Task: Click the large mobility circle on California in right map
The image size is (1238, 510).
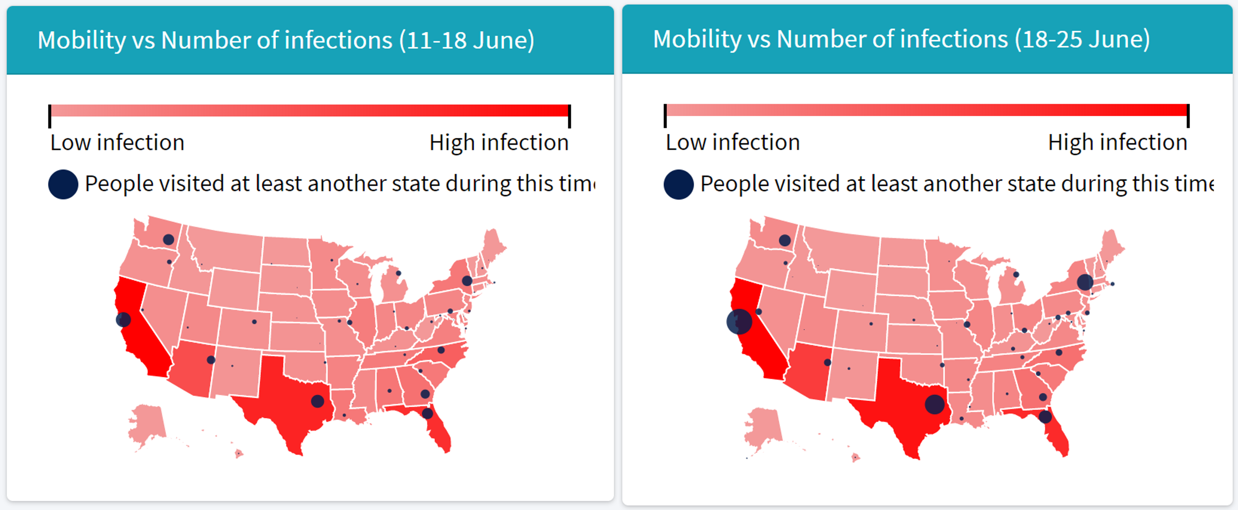Action: click(739, 322)
